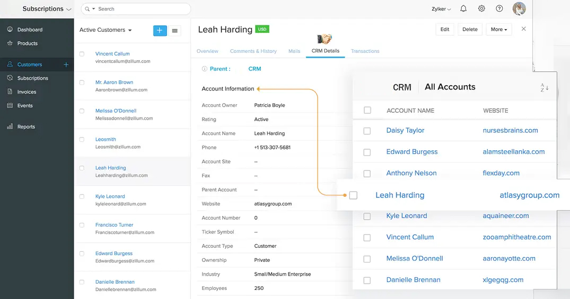Click the Customers person icon in sidebar

pyautogui.click(x=10, y=64)
